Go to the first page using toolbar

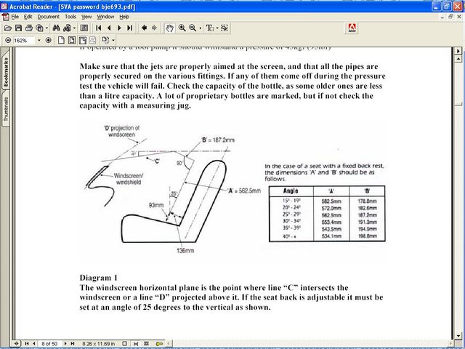pos(98,28)
